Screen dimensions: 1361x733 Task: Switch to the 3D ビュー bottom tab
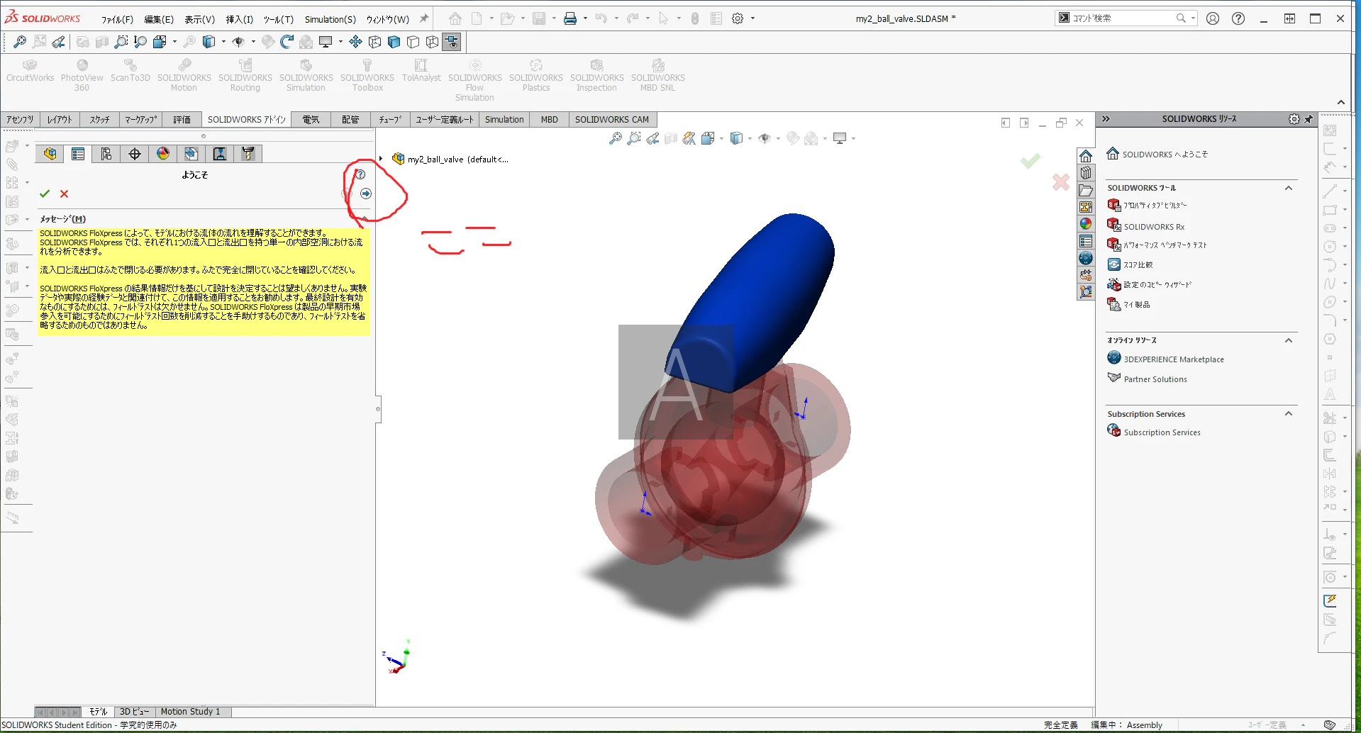point(134,712)
